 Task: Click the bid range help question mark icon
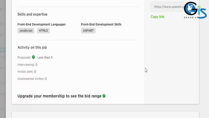tap(104, 96)
